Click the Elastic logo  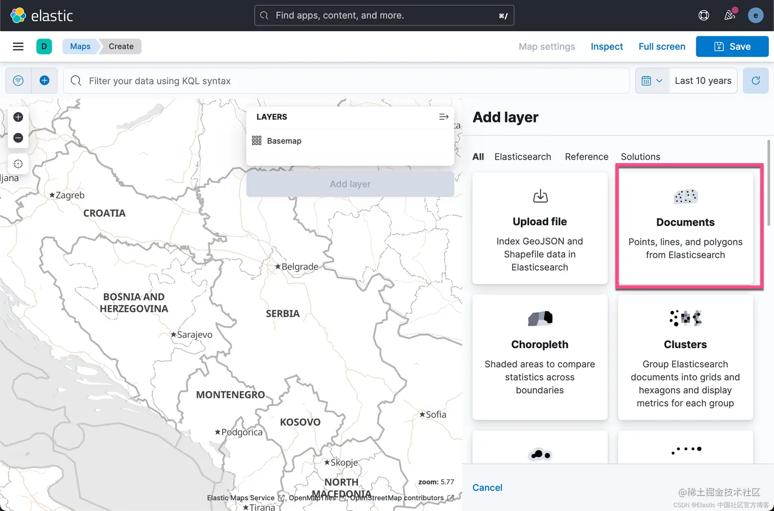41,15
